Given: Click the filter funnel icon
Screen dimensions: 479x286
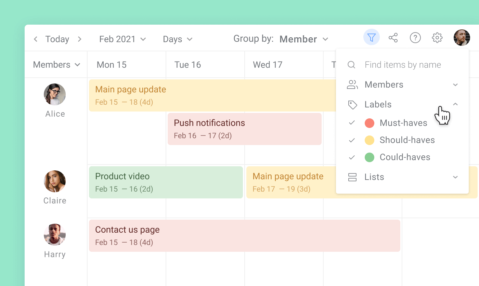Looking at the screenshot, I should [x=372, y=37].
